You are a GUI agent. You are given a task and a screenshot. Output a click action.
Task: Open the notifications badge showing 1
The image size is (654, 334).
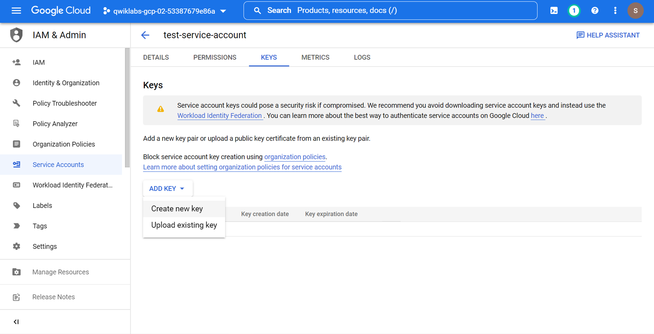pos(574,11)
